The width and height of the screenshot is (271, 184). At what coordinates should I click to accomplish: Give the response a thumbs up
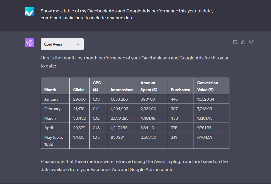coord(243,42)
